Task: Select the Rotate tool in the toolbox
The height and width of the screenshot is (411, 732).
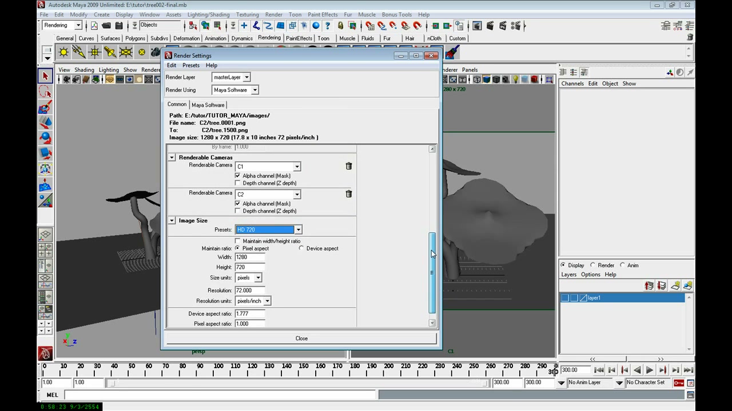Action: click(x=45, y=138)
